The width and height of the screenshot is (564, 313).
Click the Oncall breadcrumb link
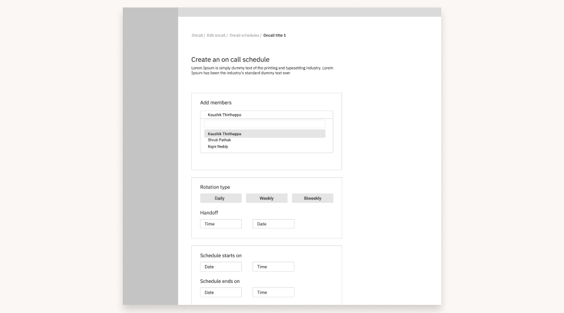pos(197,36)
